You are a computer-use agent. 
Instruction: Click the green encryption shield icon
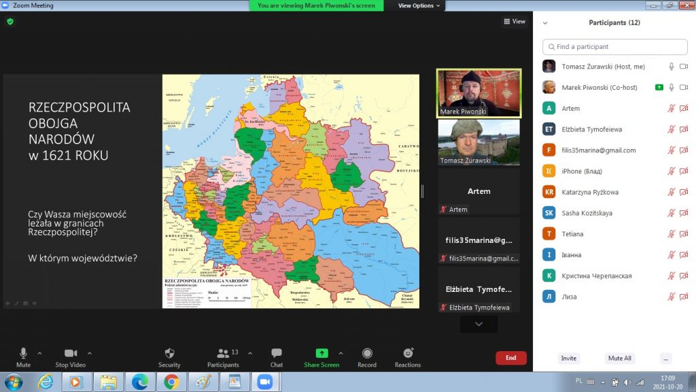point(10,22)
